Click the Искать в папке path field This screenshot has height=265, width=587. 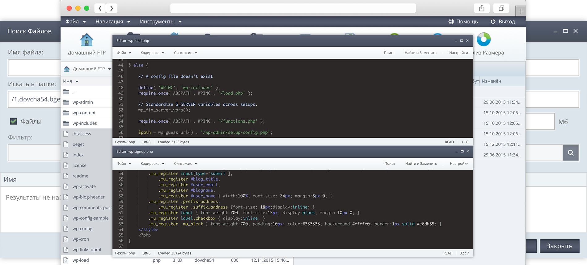34,99
